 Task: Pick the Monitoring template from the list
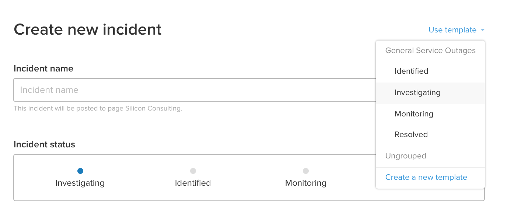[x=414, y=114]
